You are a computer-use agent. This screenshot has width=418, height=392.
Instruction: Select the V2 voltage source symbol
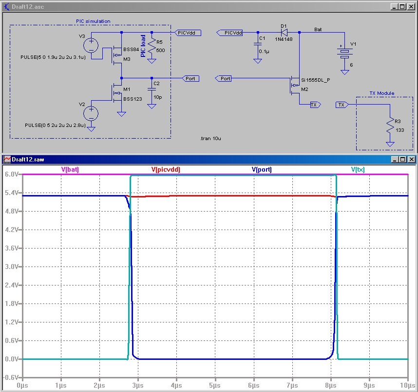point(91,114)
